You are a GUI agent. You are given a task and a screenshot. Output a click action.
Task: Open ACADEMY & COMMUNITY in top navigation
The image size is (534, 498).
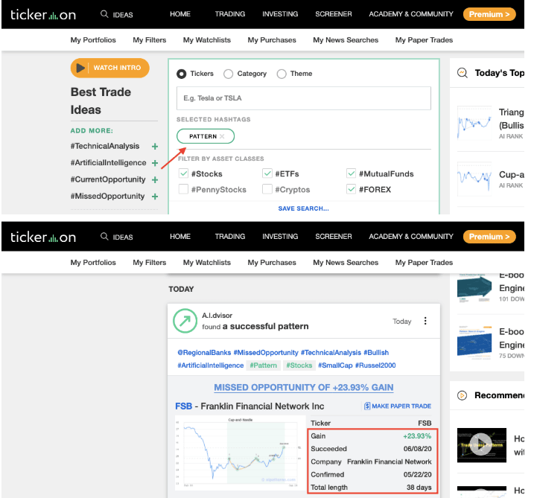tap(411, 14)
